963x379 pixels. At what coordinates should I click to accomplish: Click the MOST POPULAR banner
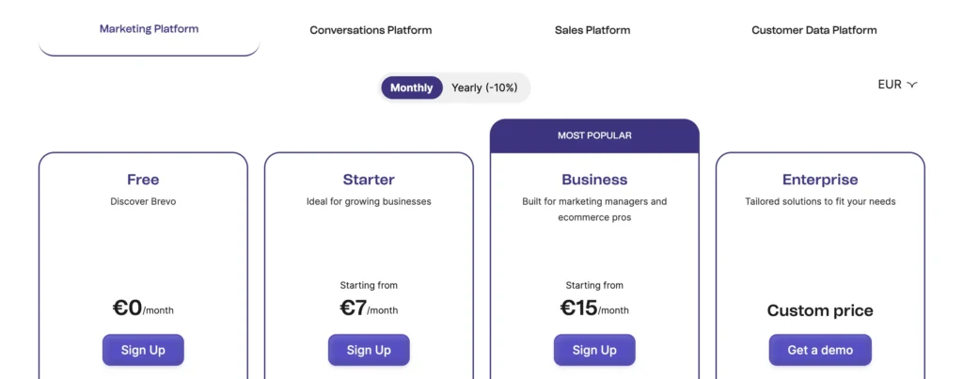click(594, 135)
